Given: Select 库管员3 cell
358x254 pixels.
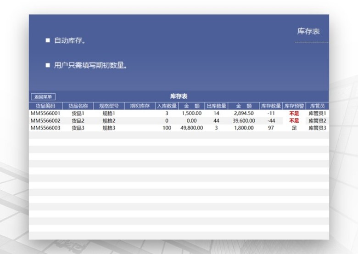Looking at the screenshot, I should coord(317,128).
